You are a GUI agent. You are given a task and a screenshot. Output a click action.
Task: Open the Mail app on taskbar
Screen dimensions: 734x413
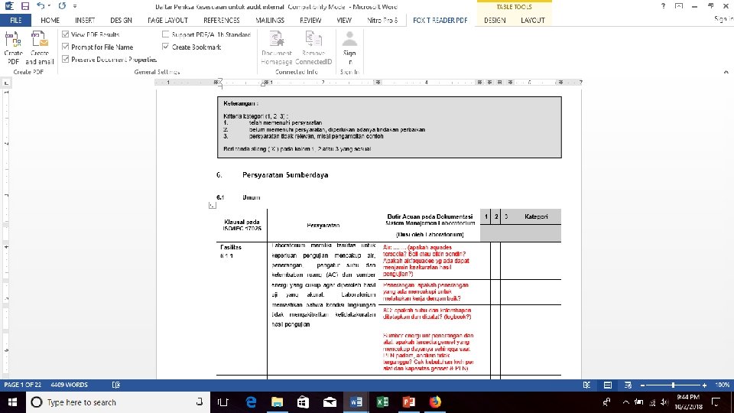coord(330,402)
